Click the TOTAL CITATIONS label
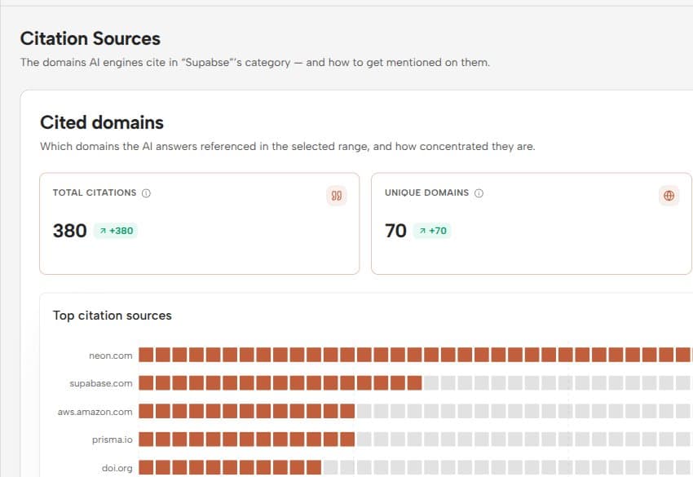 [x=95, y=192]
